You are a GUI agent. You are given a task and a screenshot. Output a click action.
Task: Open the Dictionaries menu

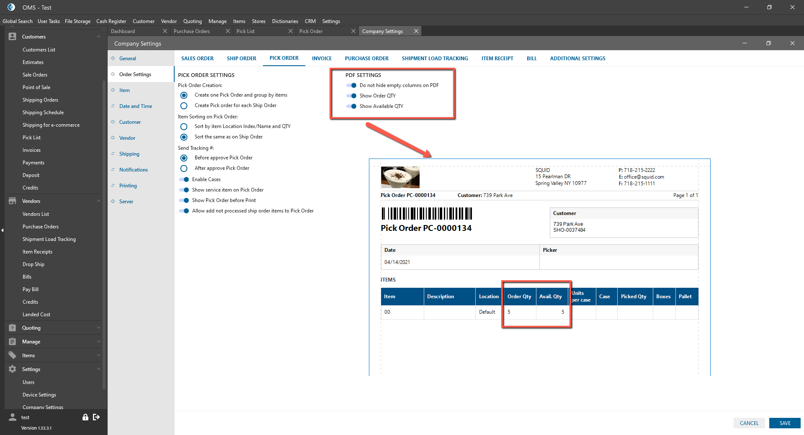tap(285, 21)
